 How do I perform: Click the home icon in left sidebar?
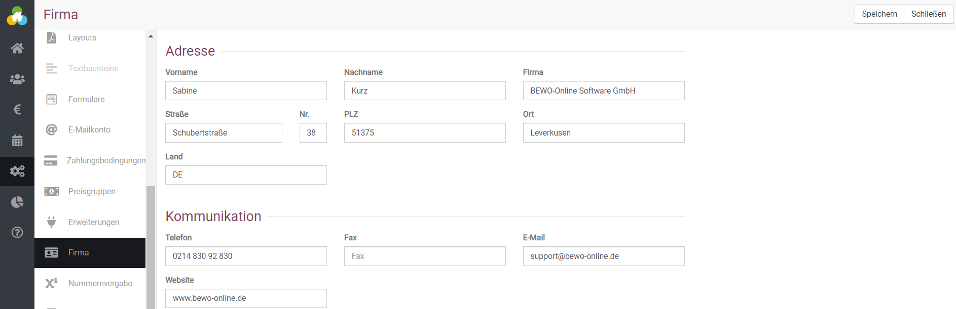tap(17, 49)
